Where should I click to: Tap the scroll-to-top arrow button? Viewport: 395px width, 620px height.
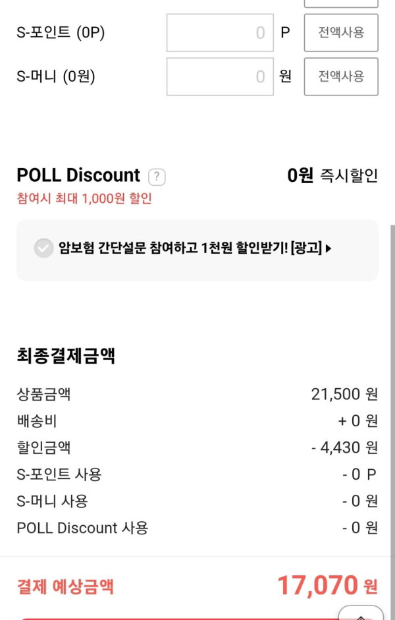coord(361,613)
